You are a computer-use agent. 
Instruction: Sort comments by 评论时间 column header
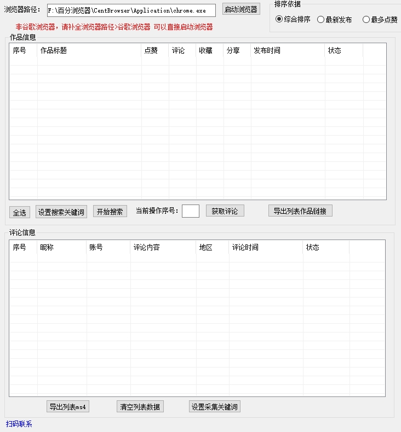pyautogui.click(x=266, y=247)
